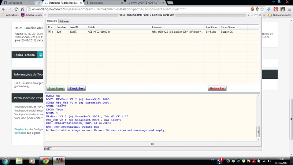Click the log scrollbar up arrow
This screenshot has width=293, height=165.
(x=258, y=96)
